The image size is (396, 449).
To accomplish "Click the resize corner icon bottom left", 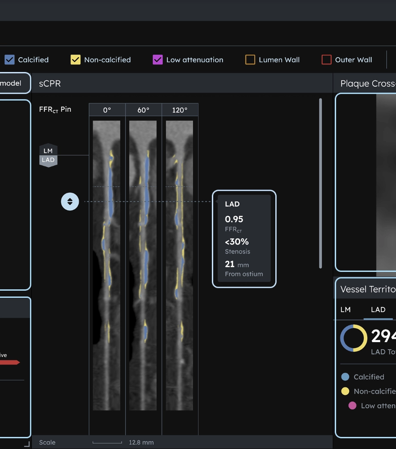I will pyautogui.click(x=27, y=444).
